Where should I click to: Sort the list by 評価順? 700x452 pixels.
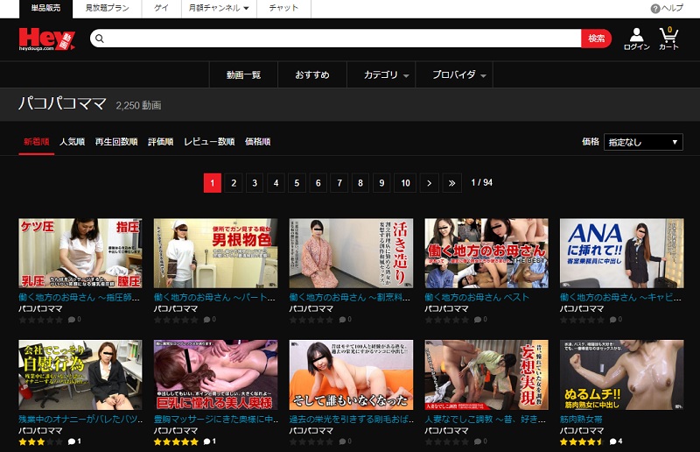point(160,142)
